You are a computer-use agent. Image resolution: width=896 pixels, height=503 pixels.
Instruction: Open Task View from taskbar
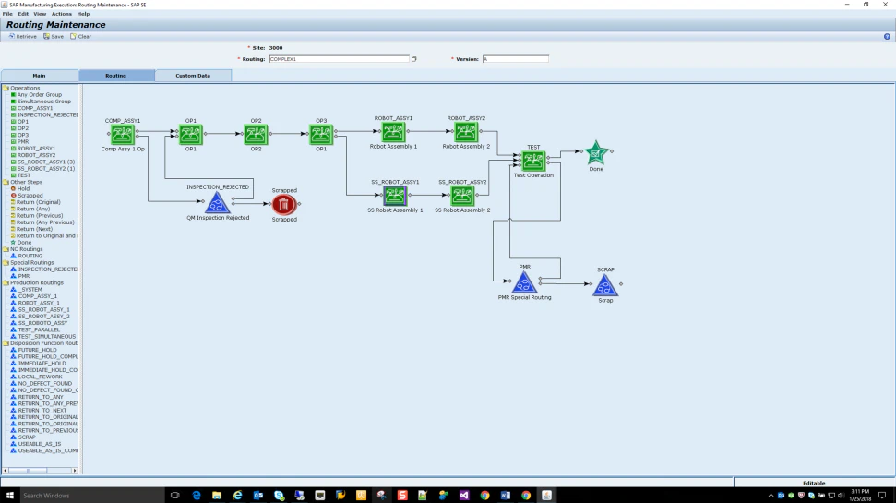click(174, 496)
